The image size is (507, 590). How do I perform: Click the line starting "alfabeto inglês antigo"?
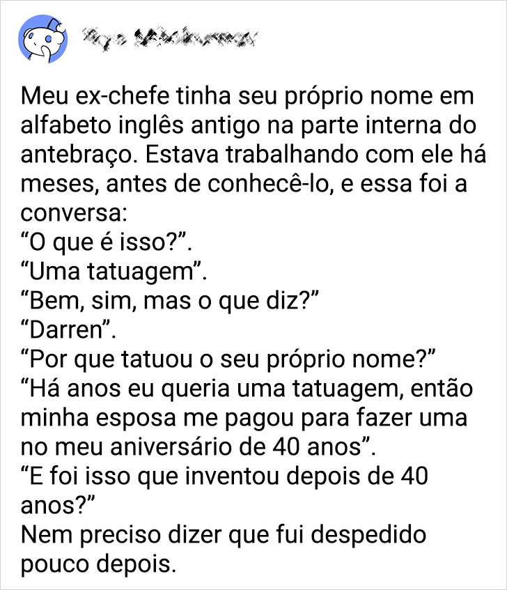[x=248, y=126]
